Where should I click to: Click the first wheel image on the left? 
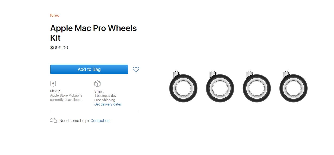[183, 87]
